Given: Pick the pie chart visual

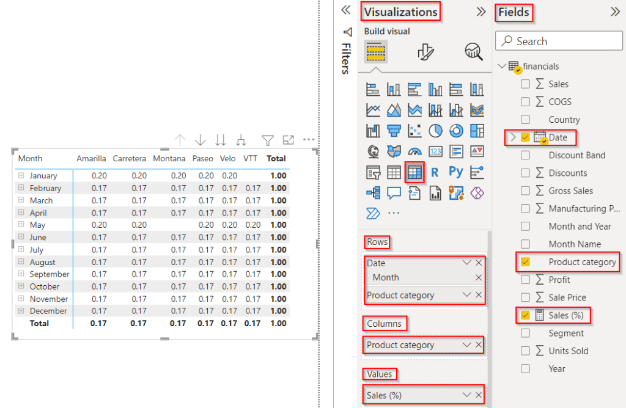Looking at the screenshot, I should click(435, 131).
